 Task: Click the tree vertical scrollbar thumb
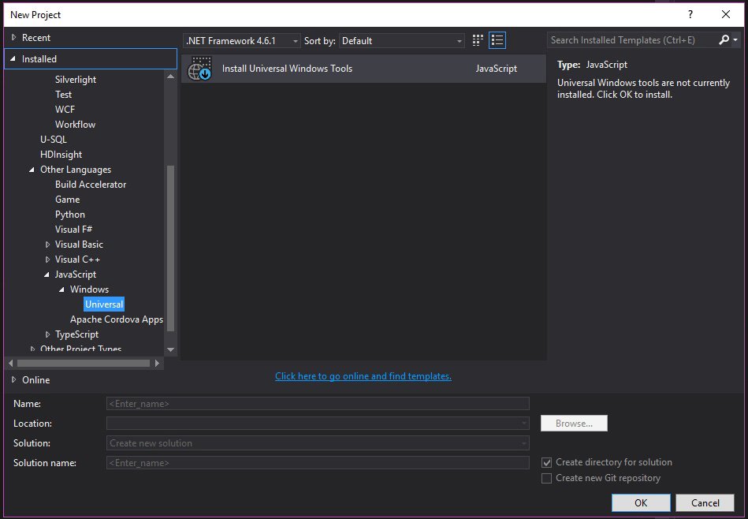[170, 248]
